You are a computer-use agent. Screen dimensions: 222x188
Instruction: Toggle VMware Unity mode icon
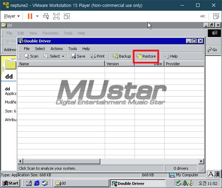click(67, 16)
